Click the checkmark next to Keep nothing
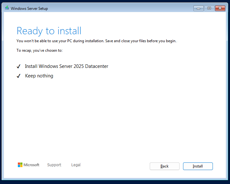The image size is (230, 184). pyautogui.click(x=18, y=76)
